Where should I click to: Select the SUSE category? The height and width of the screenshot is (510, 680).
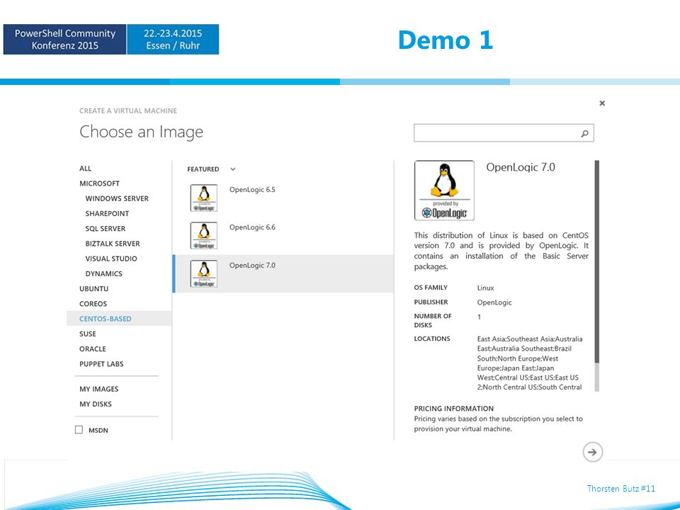[x=88, y=334]
